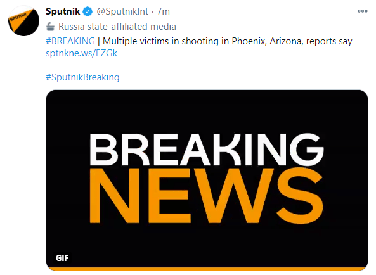Follow the sptnkne.ws/EZGk link
376x275 pixels.
pos(82,53)
